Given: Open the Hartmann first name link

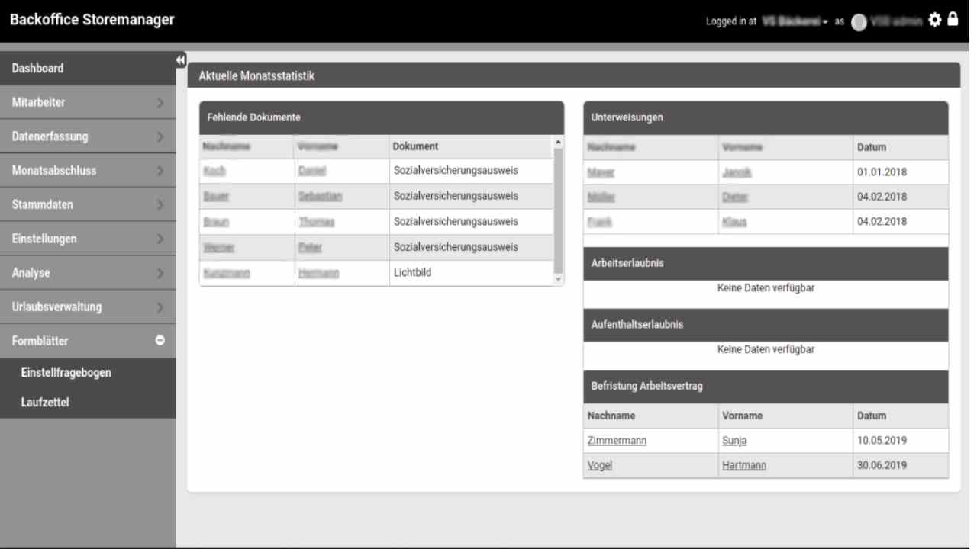Looking at the screenshot, I should 743,465.
